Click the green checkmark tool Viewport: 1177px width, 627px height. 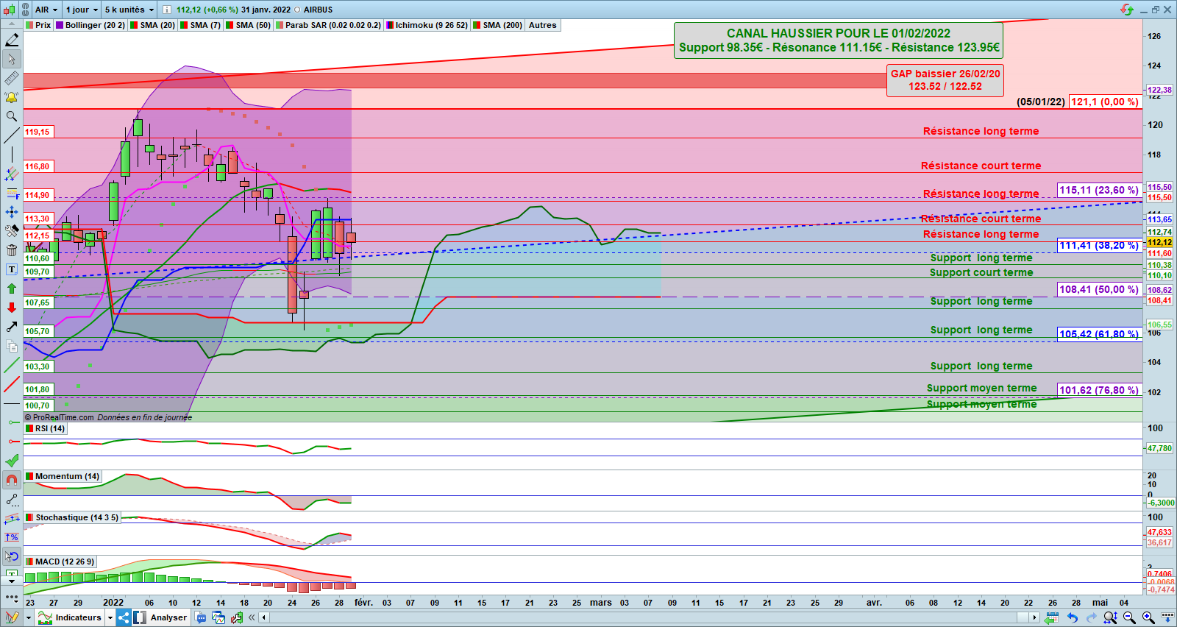point(12,461)
